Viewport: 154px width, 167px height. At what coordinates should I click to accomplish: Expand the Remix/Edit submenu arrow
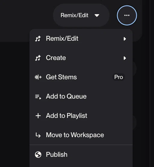tap(125, 39)
